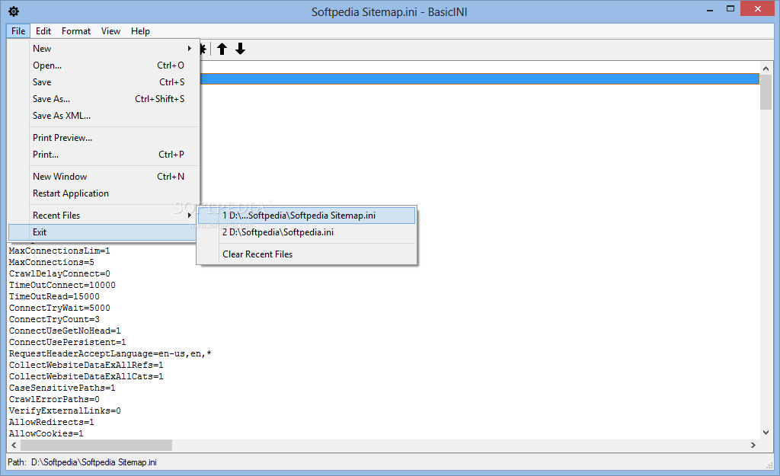Click the vertical scrollbar up arrow
This screenshot has width=780, height=476.
(x=766, y=69)
